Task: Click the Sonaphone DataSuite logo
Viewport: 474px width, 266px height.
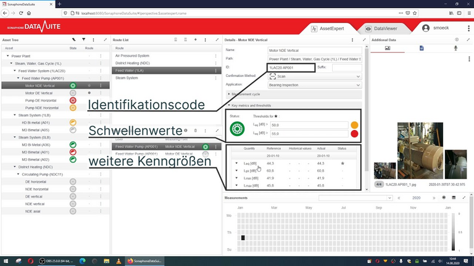Action: (34, 26)
